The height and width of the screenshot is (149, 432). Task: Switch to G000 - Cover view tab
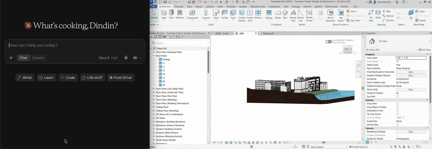point(222,34)
